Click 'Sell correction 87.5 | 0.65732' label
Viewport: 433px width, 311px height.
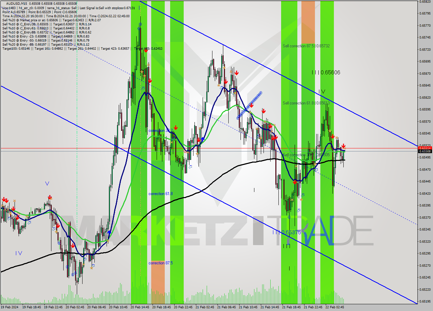(306, 46)
